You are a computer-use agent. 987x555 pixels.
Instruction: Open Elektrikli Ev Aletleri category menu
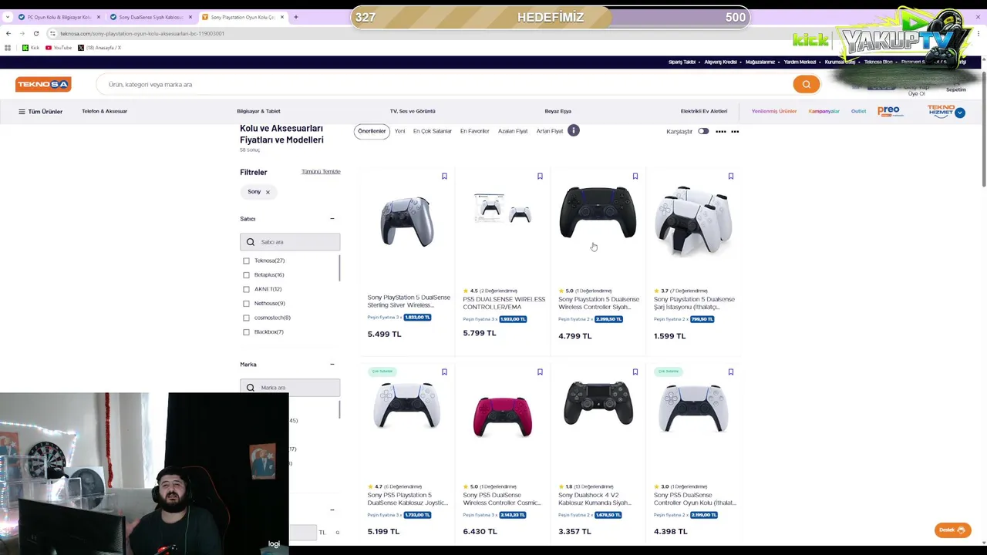tap(704, 112)
